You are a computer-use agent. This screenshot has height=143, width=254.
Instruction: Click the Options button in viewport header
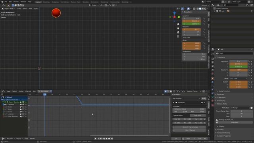pos(205,5)
